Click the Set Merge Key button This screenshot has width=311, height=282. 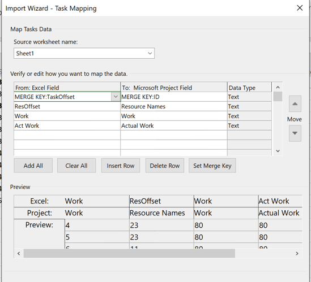click(x=212, y=166)
